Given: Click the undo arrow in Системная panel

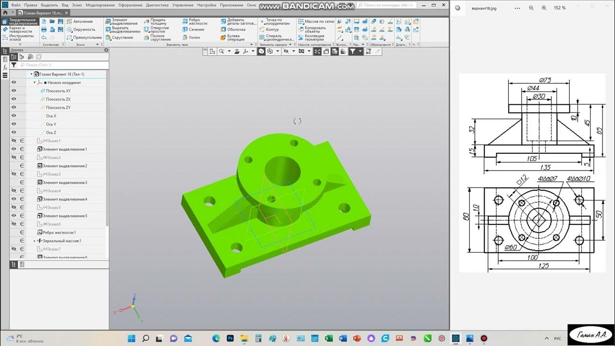Looking at the screenshot, I should (x=44, y=37).
